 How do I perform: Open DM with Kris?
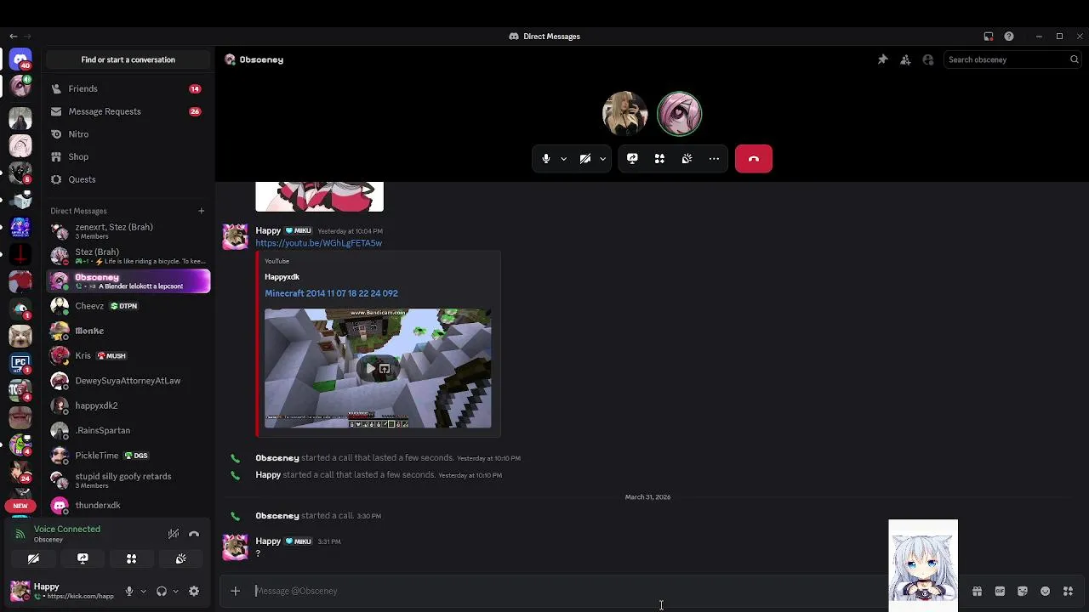128,355
